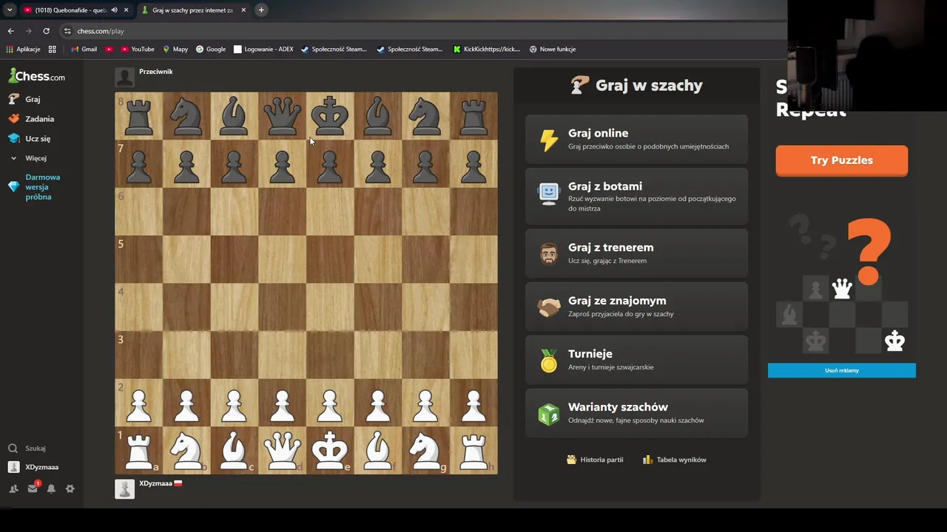Open the settings gear icon in the sidebar
Image resolution: width=947 pixels, height=532 pixels.
pyautogui.click(x=70, y=488)
